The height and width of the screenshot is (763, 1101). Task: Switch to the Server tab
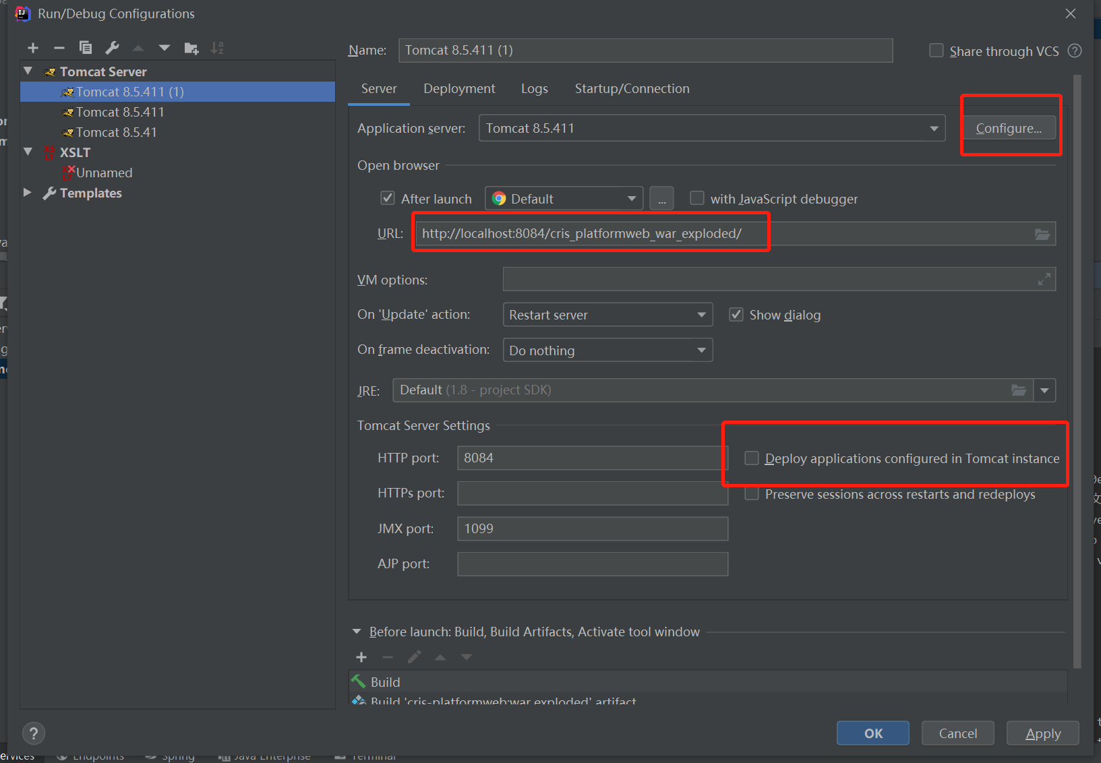coord(379,89)
